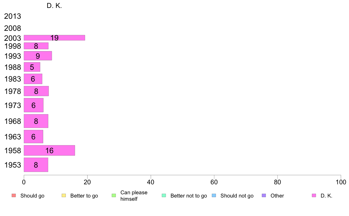Click the 1988 bar showing 5

pos(32,67)
